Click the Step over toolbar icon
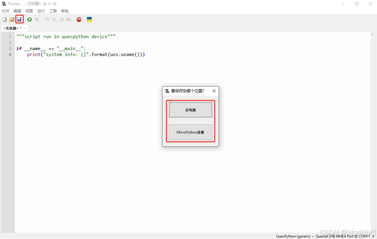Screen dimensions: 377x239 (x=47, y=19)
